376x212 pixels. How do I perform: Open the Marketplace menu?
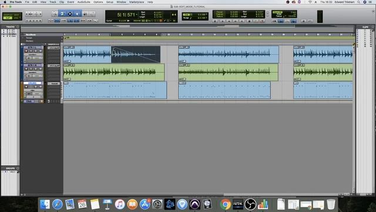(x=136, y=2)
